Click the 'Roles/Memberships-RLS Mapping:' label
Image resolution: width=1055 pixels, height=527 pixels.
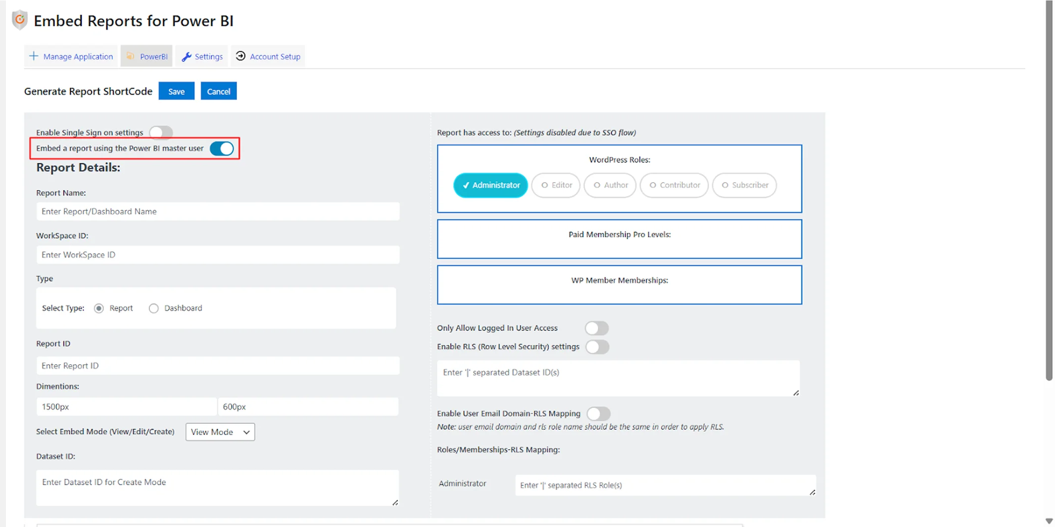click(498, 450)
